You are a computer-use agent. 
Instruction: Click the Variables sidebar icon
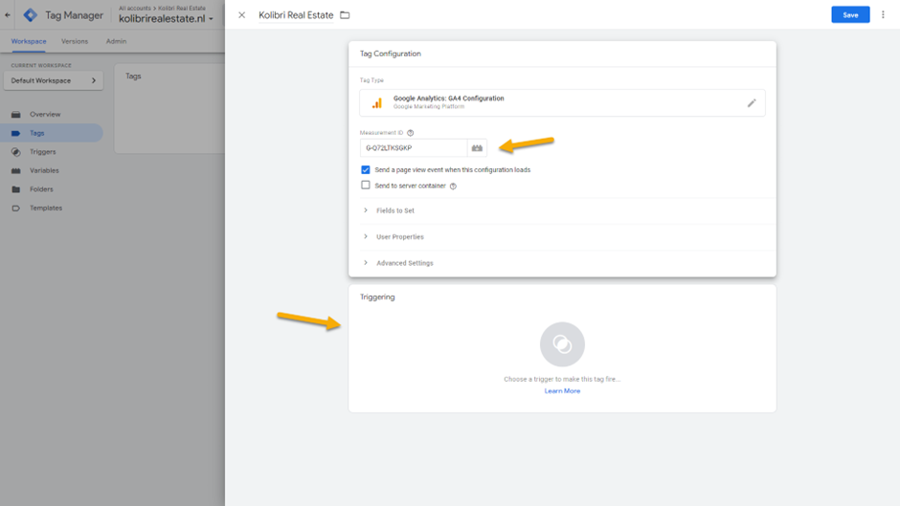16,170
